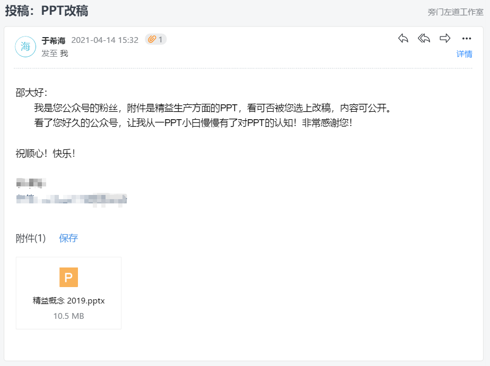
Task: Click the greeting line 邵大好
Action: 31,93
